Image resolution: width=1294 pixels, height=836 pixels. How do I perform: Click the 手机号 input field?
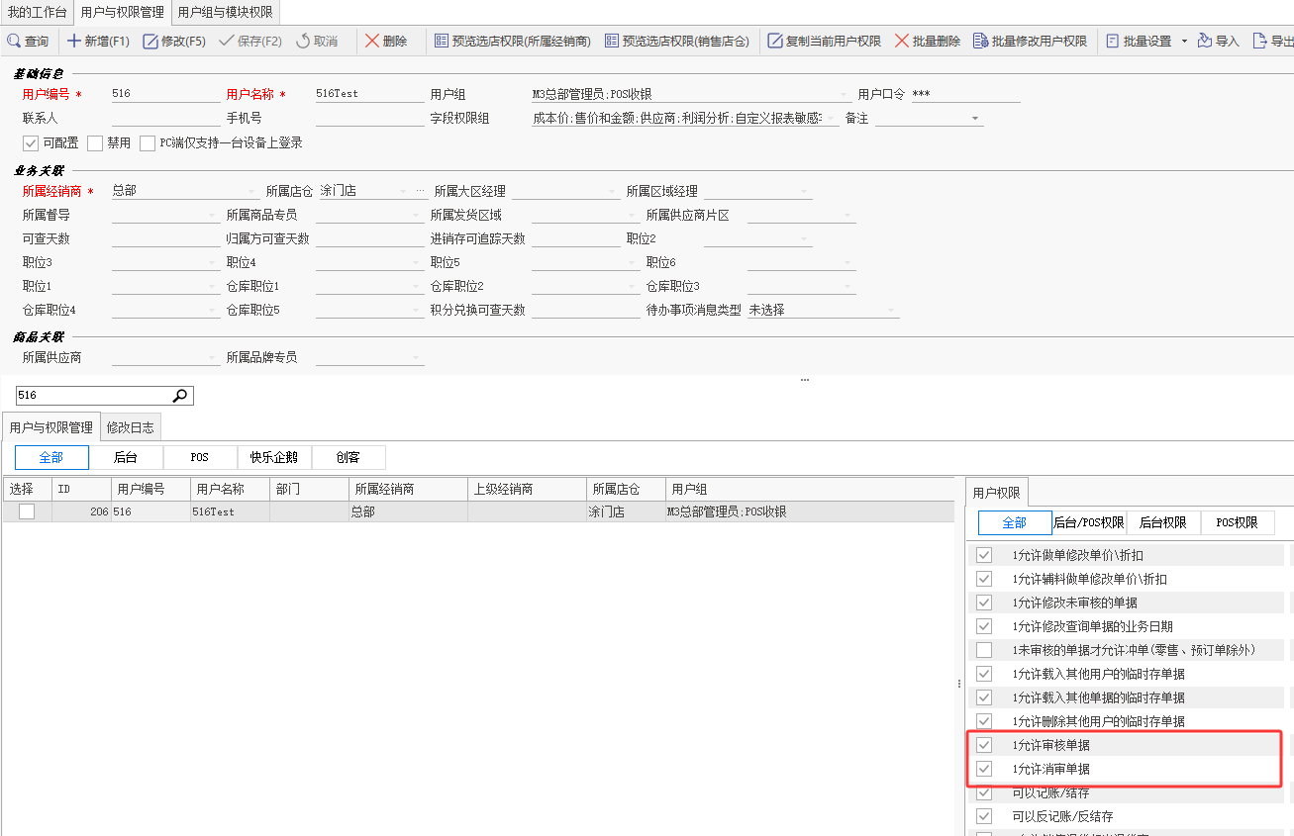[x=369, y=118]
